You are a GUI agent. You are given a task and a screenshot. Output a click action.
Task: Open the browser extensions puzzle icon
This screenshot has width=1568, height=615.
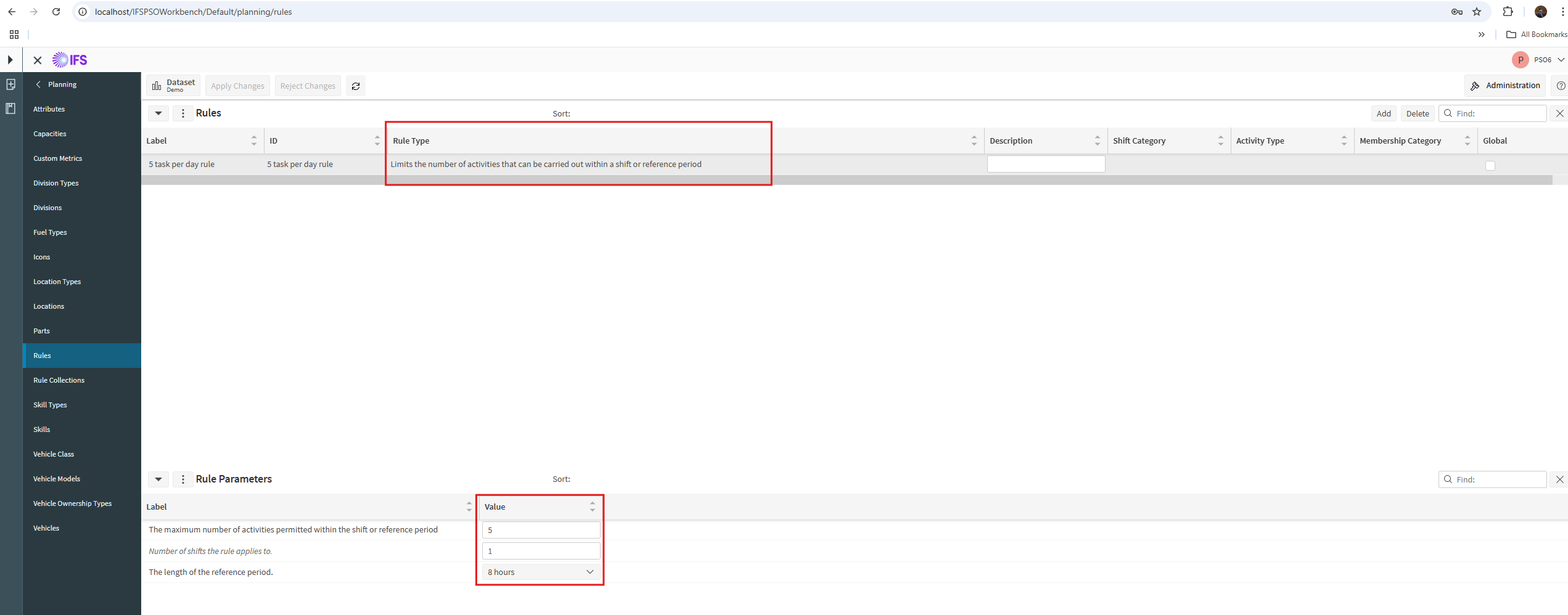point(1508,12)
